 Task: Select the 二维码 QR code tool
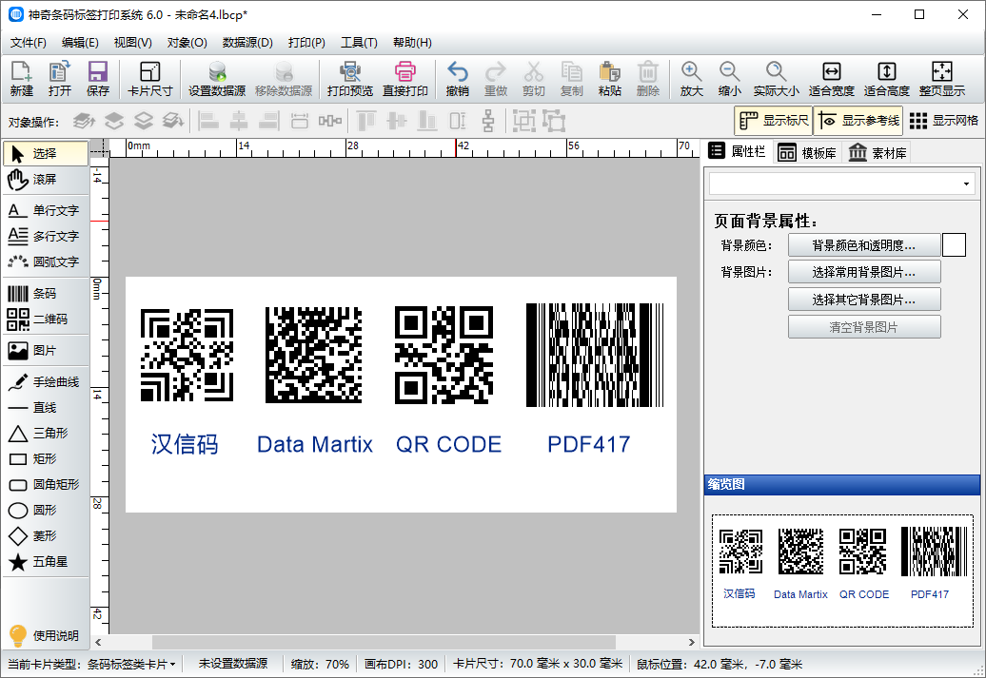tap(46, 320)
